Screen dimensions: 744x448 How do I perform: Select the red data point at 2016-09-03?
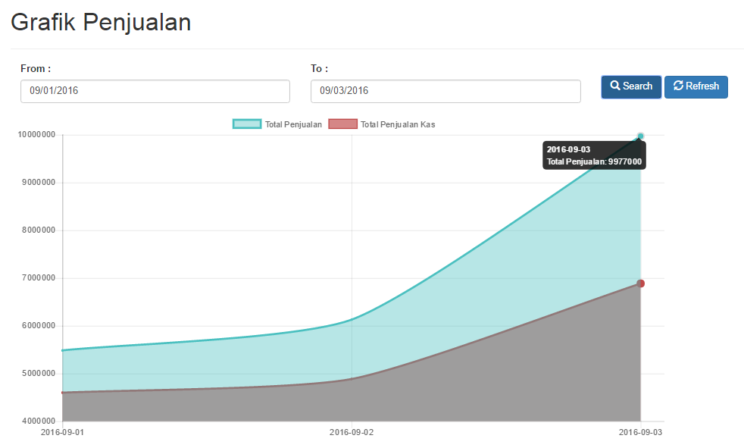640,284
